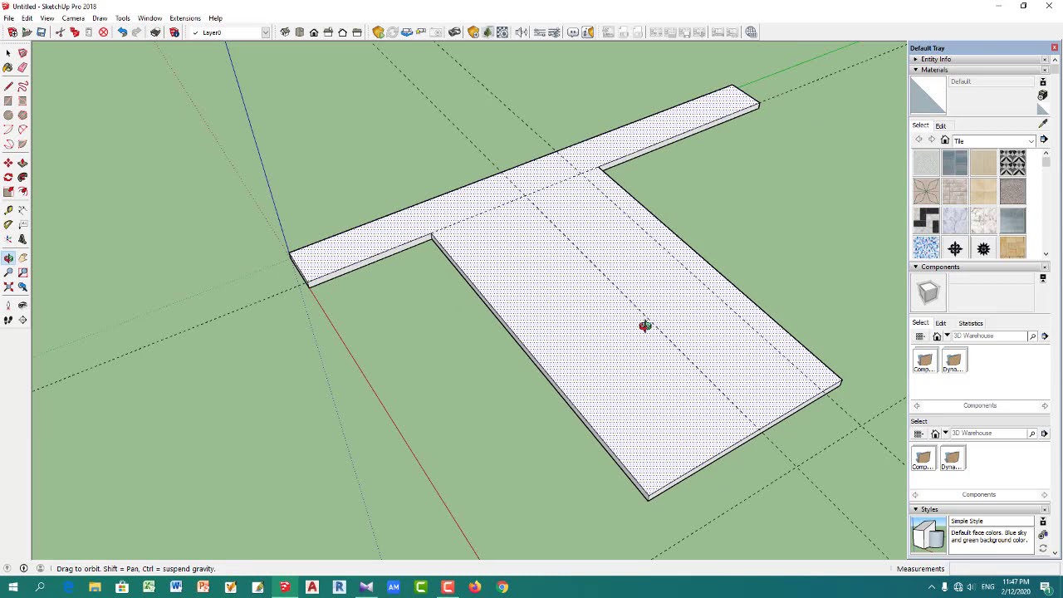Click the Undo arrow in toolbar

tap(122, 32)
